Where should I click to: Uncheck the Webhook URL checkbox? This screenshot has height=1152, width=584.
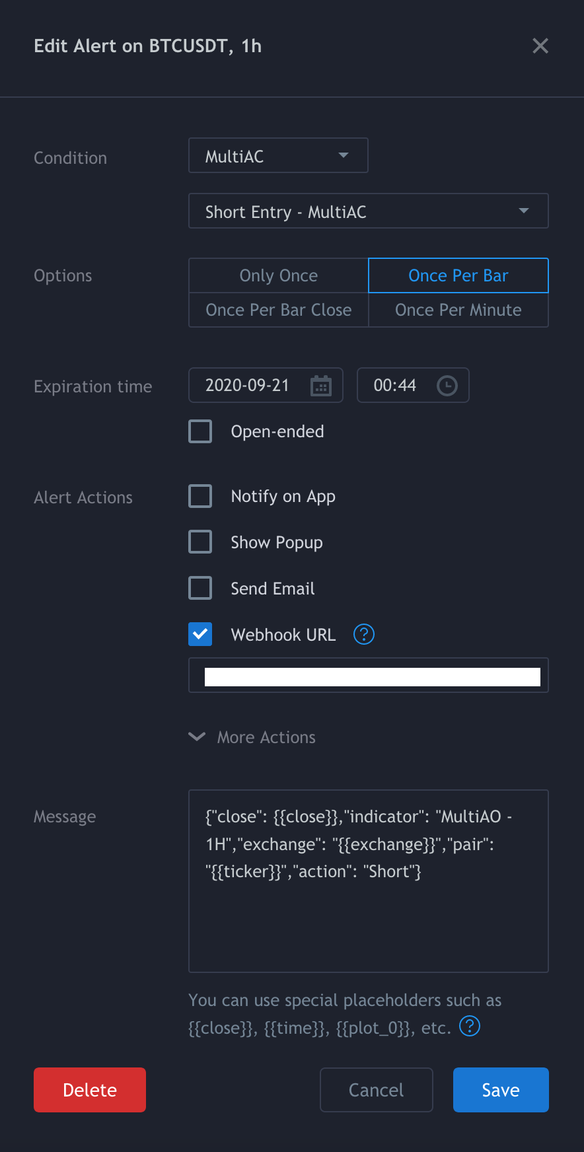(x=200, y=634)
